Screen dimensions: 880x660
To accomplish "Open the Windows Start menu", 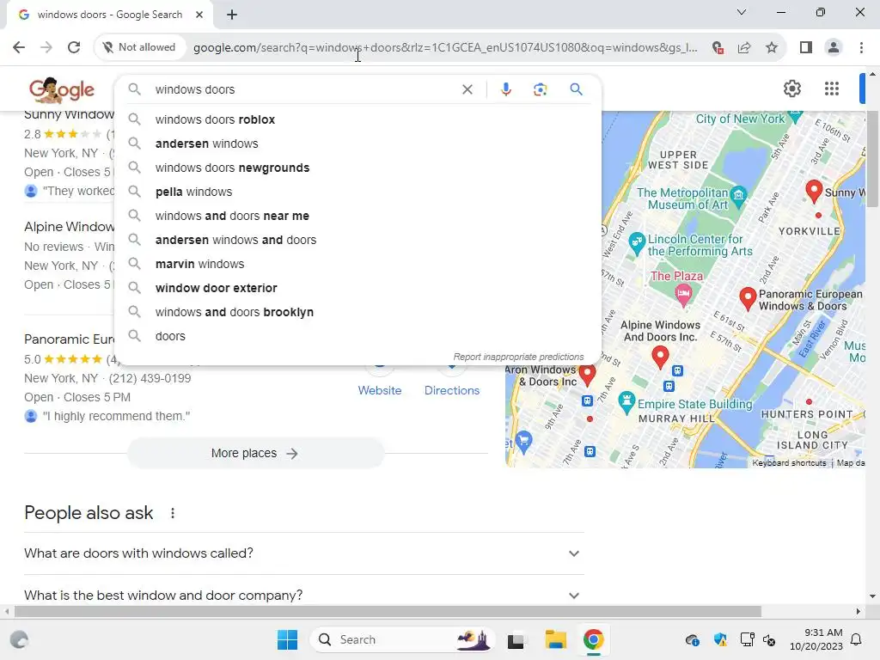I will tap(287, 639).
